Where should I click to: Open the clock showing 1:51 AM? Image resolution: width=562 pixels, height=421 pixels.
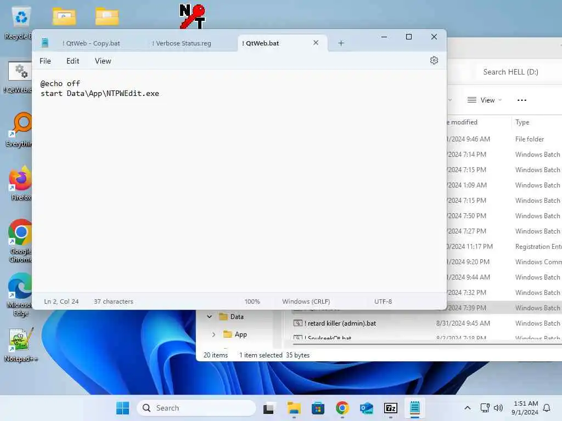525,408
